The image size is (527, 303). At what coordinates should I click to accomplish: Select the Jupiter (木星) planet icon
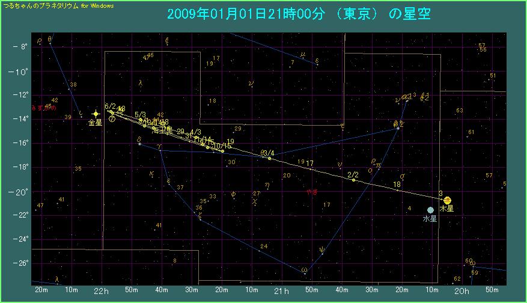tap(447, 200)
